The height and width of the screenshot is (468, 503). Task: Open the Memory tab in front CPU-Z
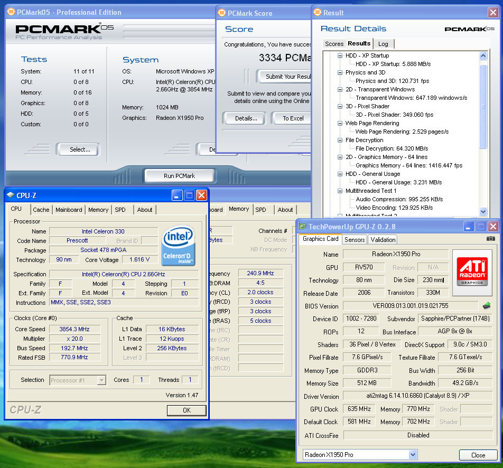[98, 210]
